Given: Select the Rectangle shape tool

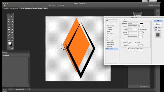Looking at the screenshot, I should pyautogui.click(x=12, y=38).
